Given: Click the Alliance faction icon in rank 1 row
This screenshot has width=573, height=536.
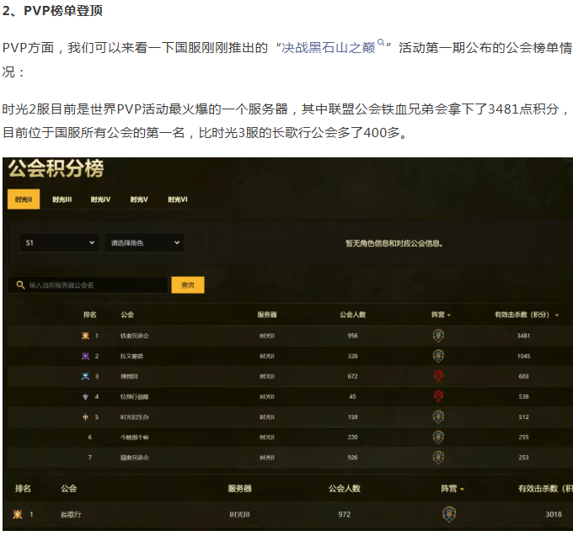Looking at the screenshot, I should point(438,336).
